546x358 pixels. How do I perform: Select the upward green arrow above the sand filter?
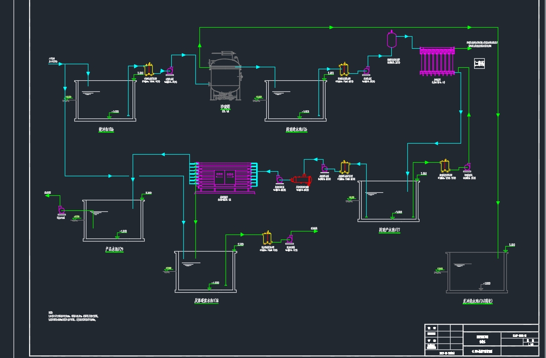pos(199,45)
